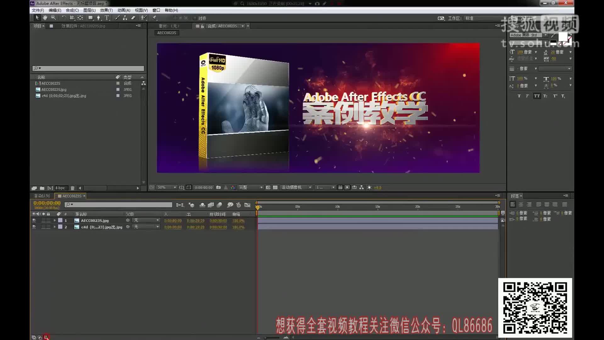Select the Pen tool
The height and width of the screenshot is (340, 604).
click(x=99, y=18)
